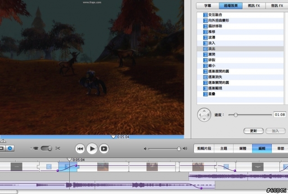Screen dimensions: 288x194
Task: Click the icon beside 重疊
Action: pyautogui.click(x=205, y=94)
